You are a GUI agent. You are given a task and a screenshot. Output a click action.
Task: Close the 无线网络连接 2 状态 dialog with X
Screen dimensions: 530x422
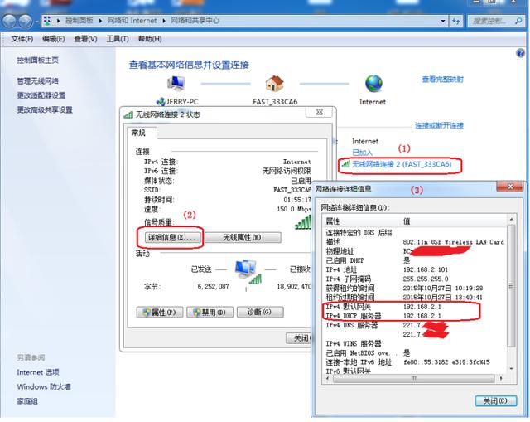pyautogui.click(x=319, y=113)
